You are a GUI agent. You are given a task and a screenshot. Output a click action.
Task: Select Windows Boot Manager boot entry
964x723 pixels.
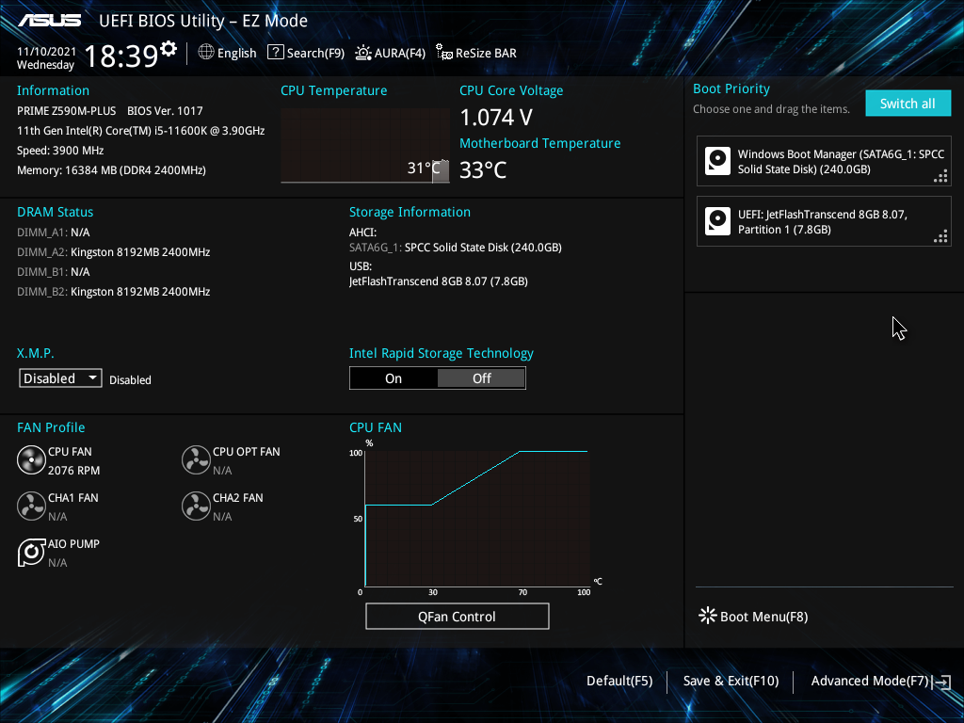(824, 161)
